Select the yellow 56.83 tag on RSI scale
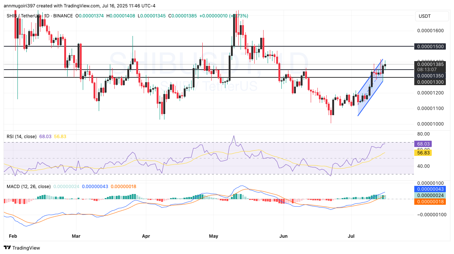 (424, 152)
